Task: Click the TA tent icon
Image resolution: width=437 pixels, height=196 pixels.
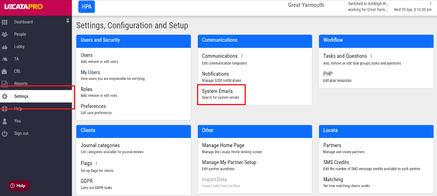Action: tap(4, 59)
